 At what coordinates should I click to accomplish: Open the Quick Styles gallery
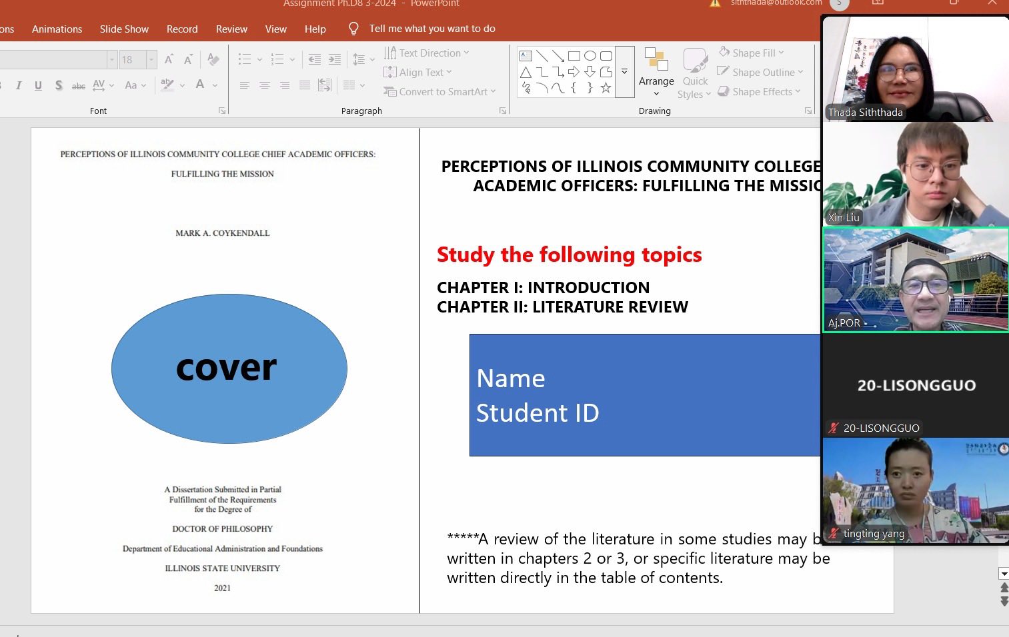pos(695,73)
